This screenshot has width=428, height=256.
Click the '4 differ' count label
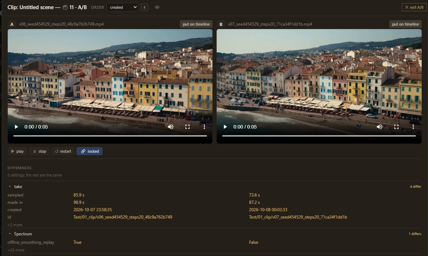point(415,187)
